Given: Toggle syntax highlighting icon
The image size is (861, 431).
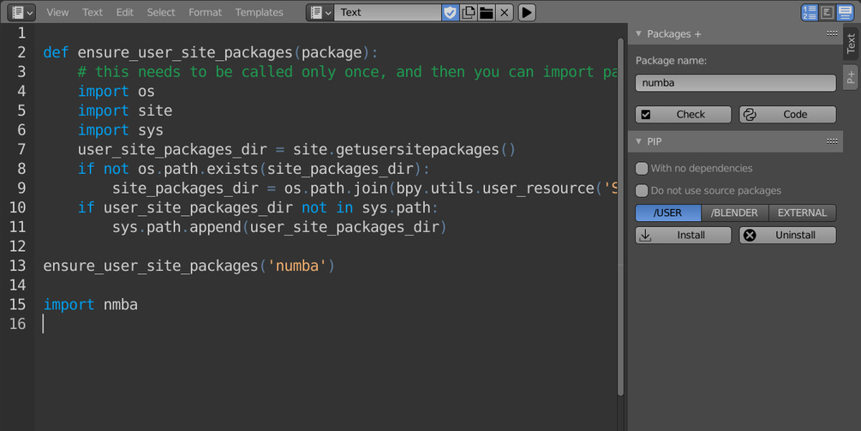Looking at the screenshot, I should 846,13.
